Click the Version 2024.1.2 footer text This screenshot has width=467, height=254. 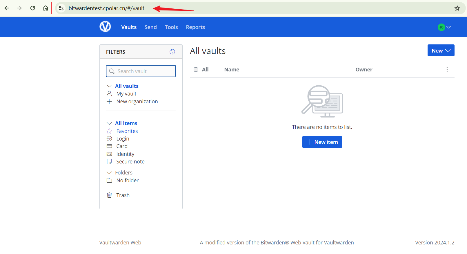tap(435, 242)
